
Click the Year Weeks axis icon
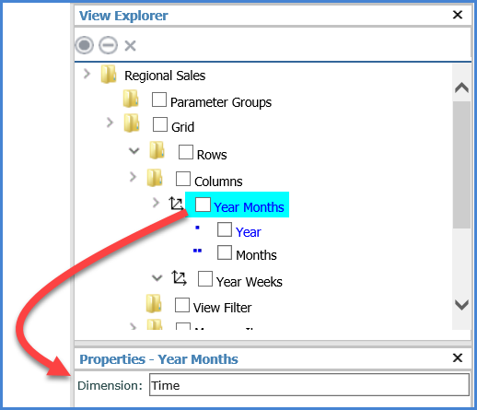(x=179, y=278)
